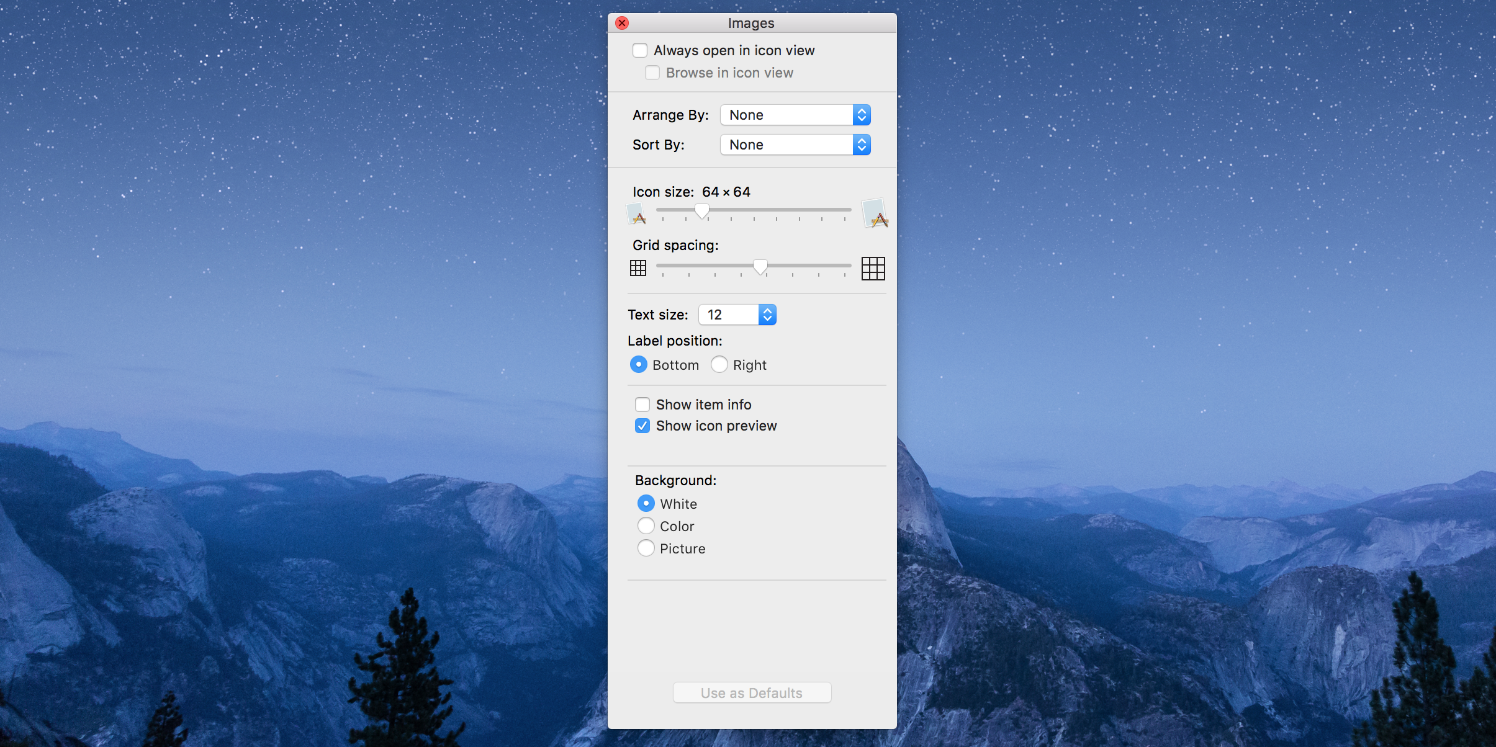Click the Grid spacing slider handle
The width and height of the screenshot is (1496, 747).
click(760, 267)
